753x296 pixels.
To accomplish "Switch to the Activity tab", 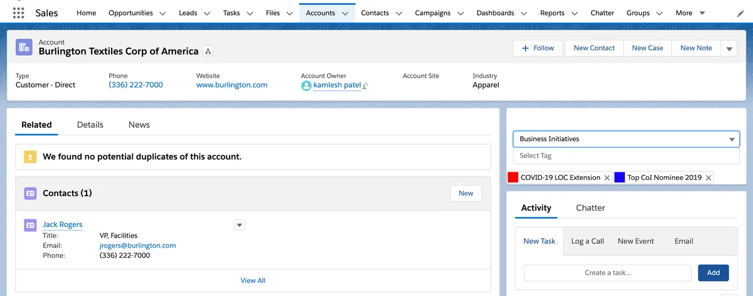I will coord(537,208).
